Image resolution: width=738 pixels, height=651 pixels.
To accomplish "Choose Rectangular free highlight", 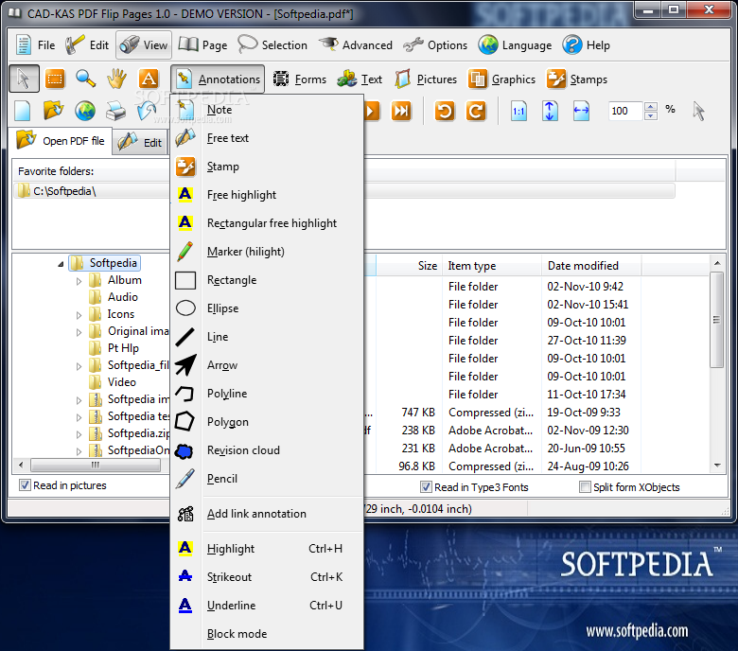I will click(x=267, y=223).
